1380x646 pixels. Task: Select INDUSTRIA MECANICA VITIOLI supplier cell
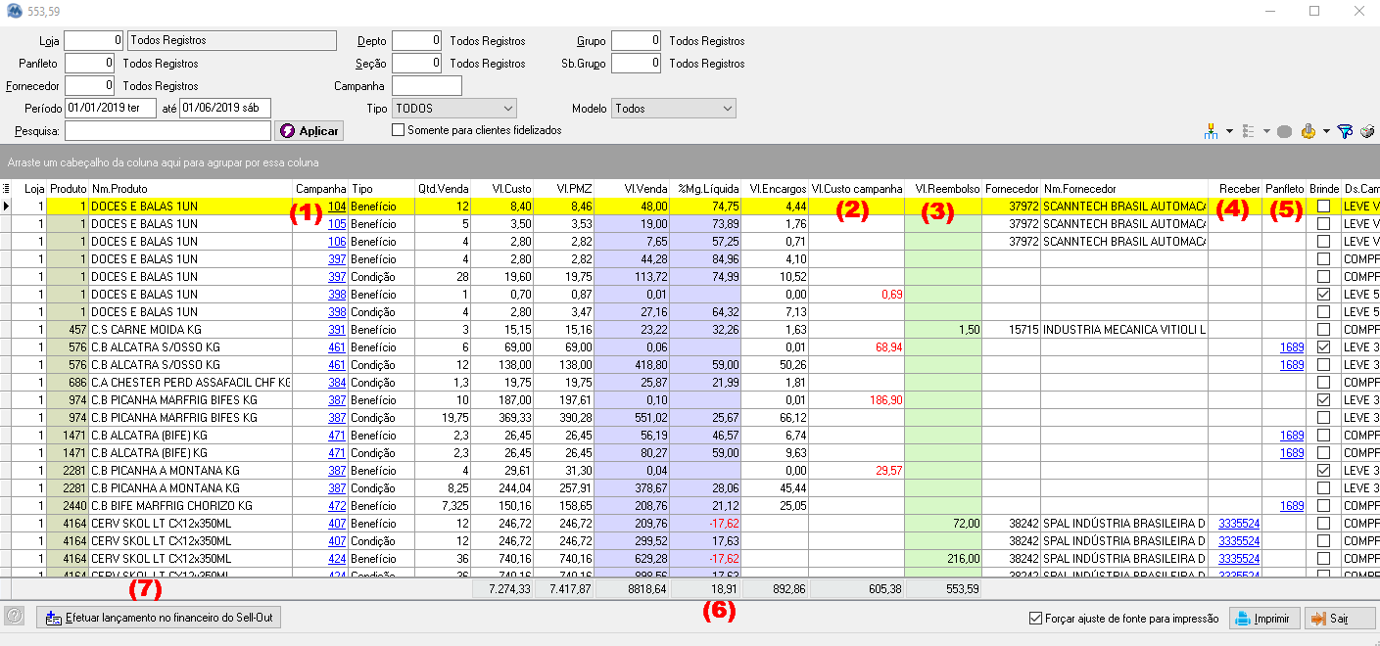point(1124,330)
